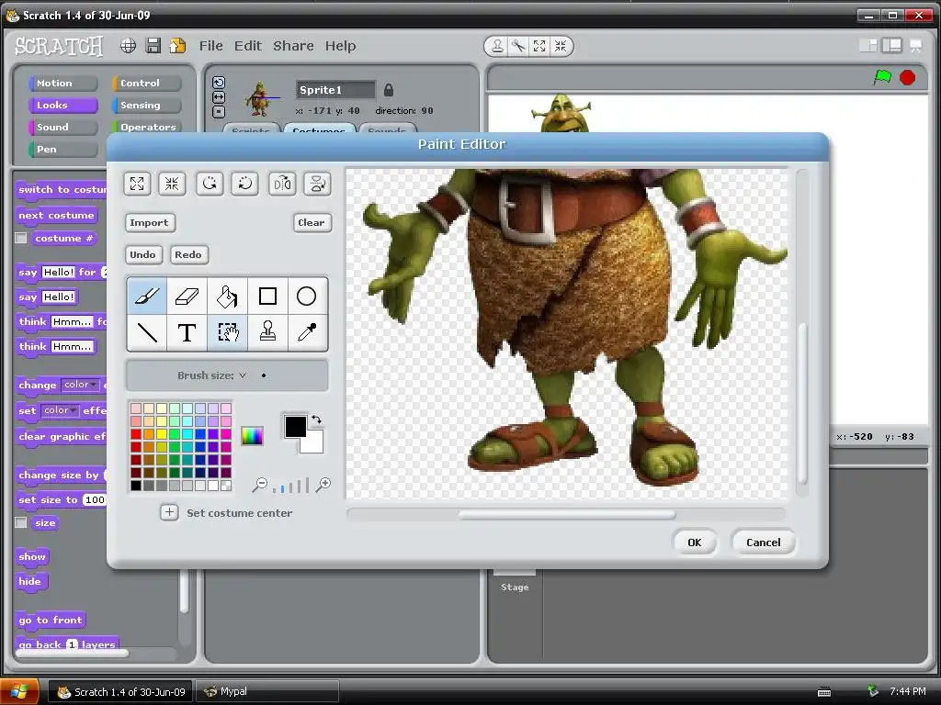
Task: Select the Pen block category
Action: (62, 150)
